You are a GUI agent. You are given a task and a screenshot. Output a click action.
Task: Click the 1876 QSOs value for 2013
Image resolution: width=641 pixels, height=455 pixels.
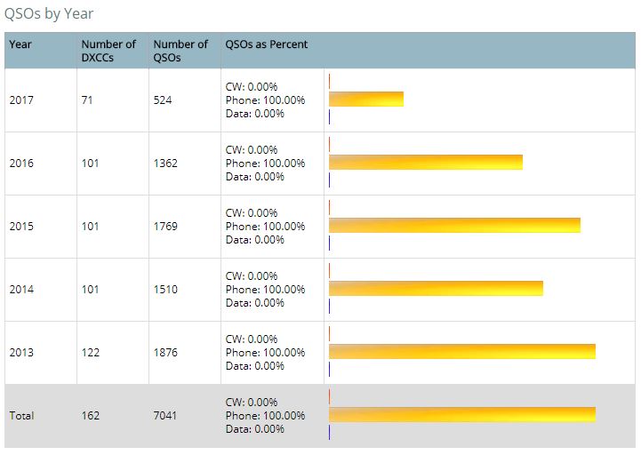pos(165,353)
